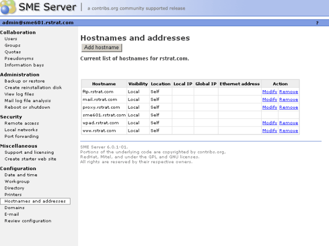329x246 pixels.
Task: Open Domains page
Action: point(14,208)
